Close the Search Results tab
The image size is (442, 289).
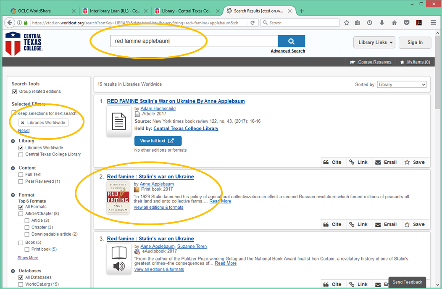289,11
